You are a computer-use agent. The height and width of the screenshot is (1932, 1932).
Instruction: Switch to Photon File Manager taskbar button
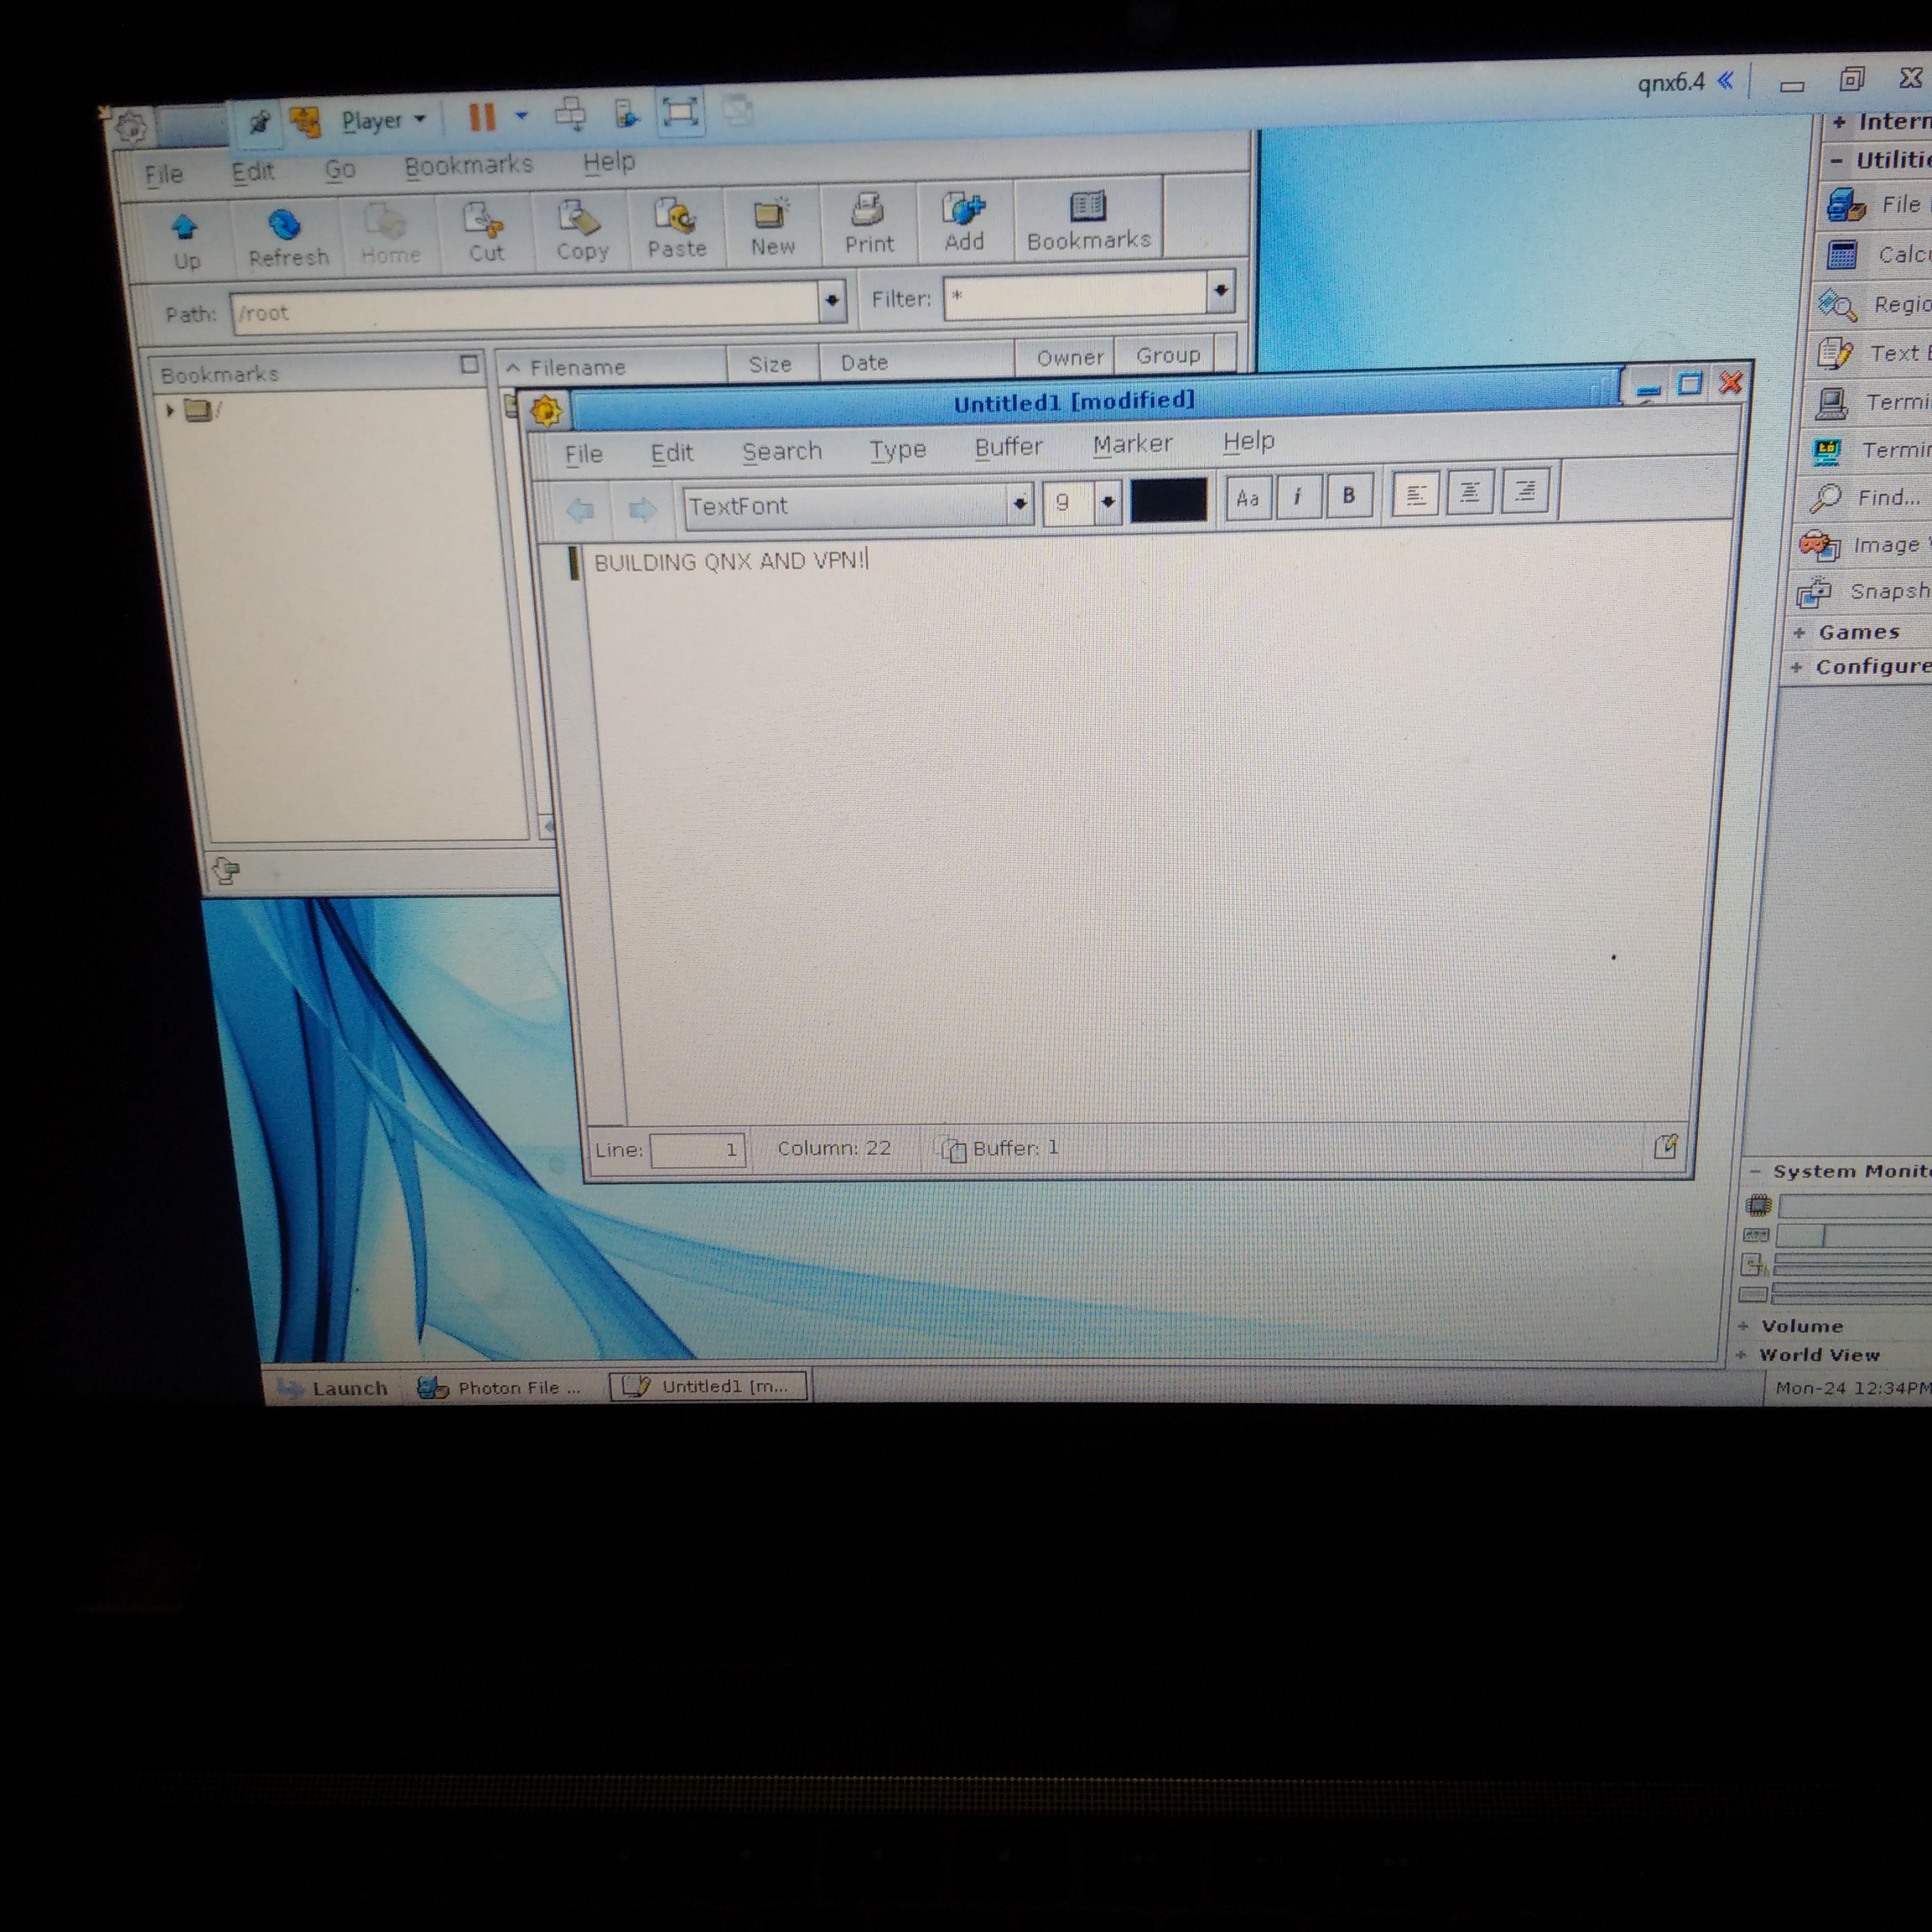coord(500,1387)
